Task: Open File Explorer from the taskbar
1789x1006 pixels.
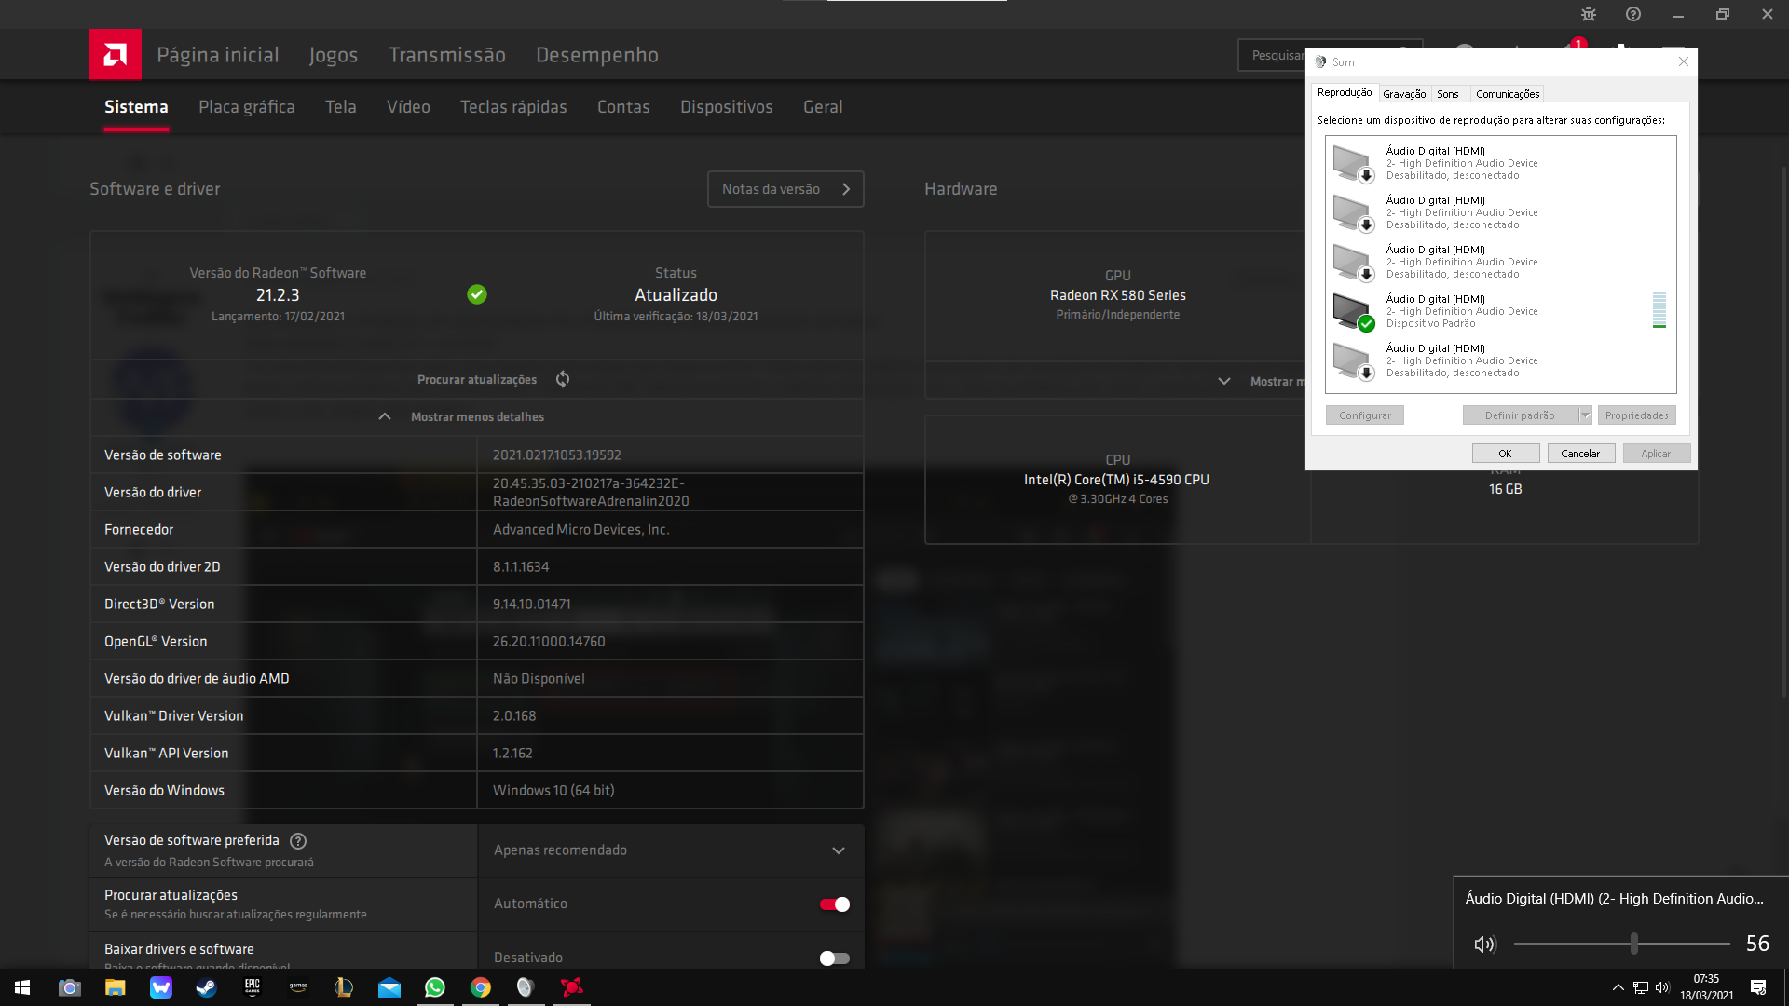Action: coord(115,987)
